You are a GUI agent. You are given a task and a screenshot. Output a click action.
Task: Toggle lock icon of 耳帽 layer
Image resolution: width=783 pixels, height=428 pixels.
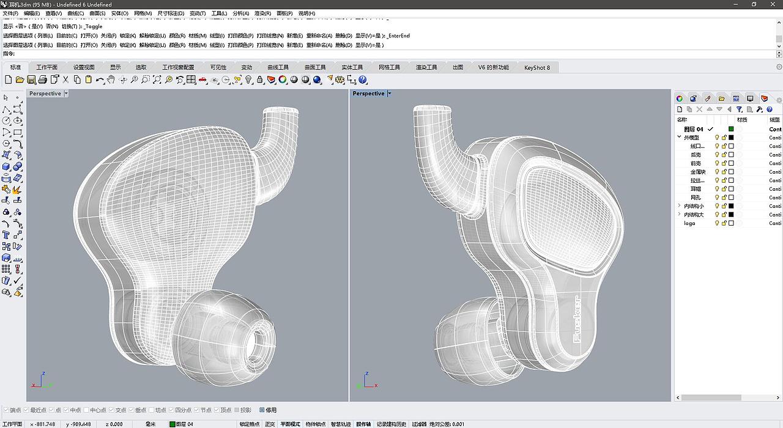(x=724, y=189)
